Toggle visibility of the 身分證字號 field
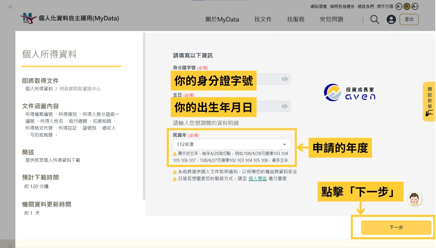Screen dimensions: 436x248 tap(285, 79)
